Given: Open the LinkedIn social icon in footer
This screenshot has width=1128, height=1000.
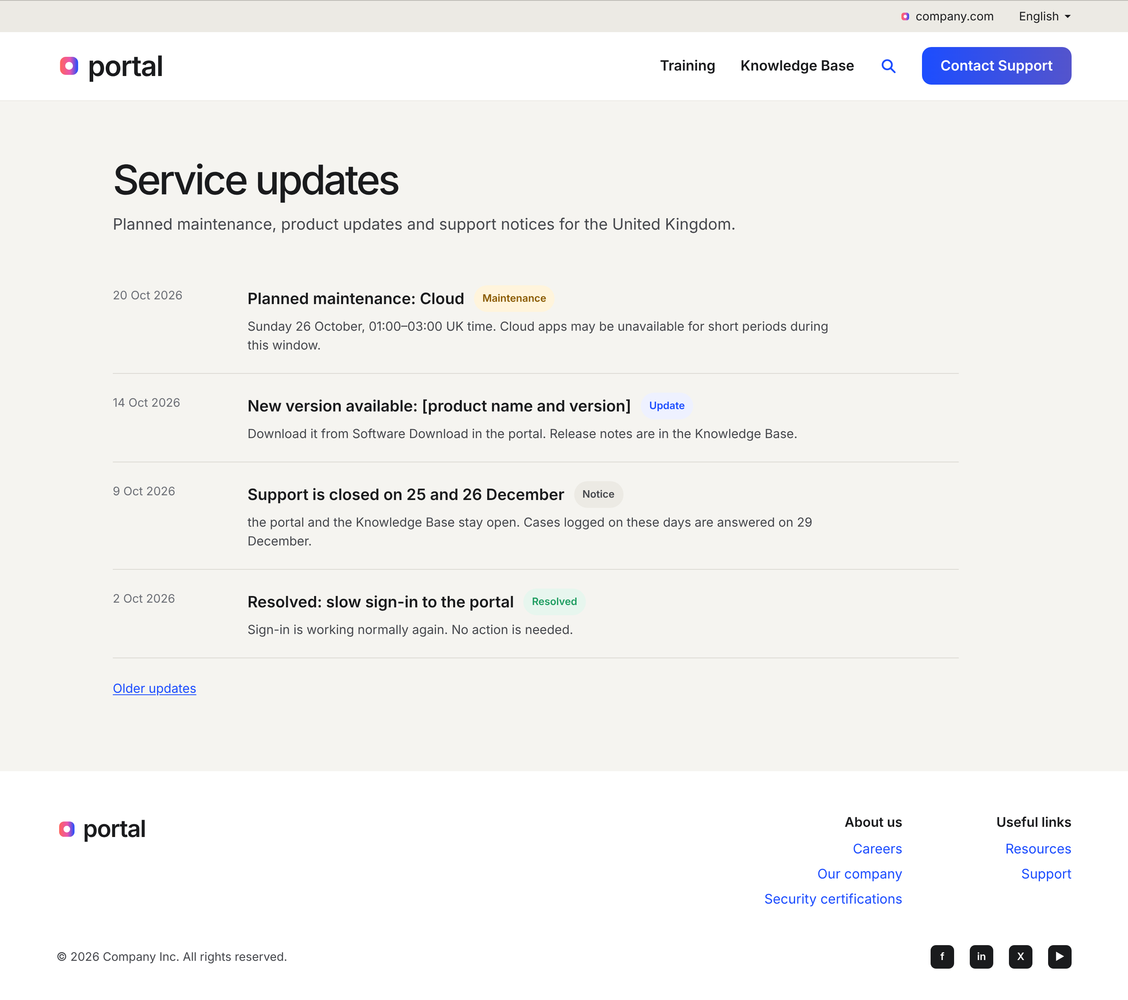Looking at the screenshot, I should 981,957.
